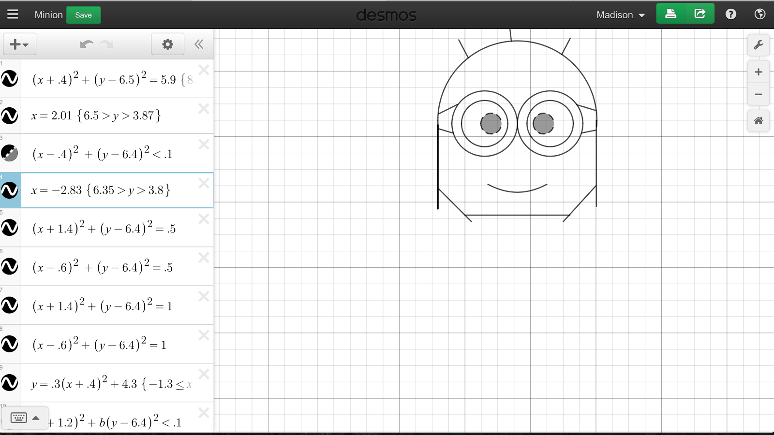
Task: Click the left shaded pupil on graph
Action: tap(491, 123)
